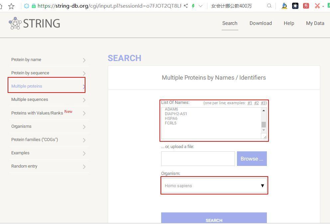
Task: Open the My Data menu
Action: pyautogui.click(x=315, y=23)
